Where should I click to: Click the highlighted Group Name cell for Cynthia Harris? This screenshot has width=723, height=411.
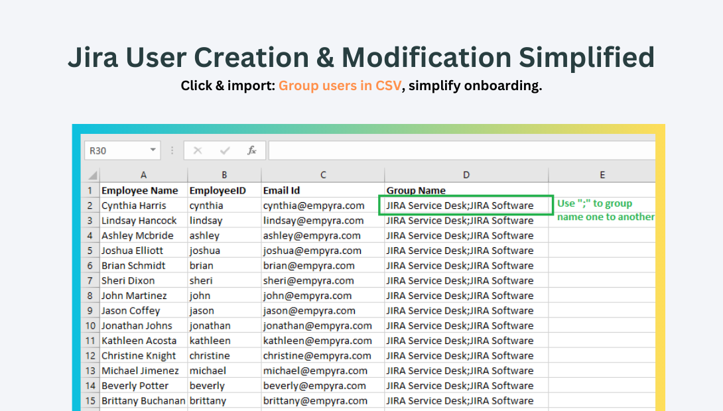pyautogui.click(x=466, y=205)
